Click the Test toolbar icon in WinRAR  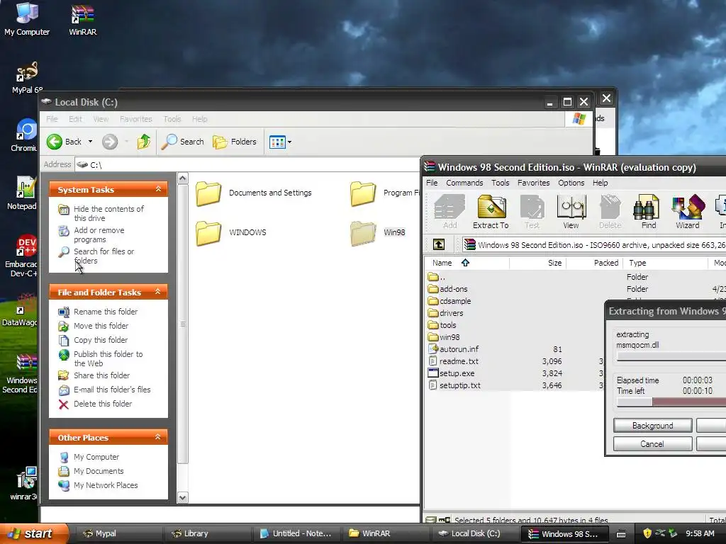(x=532, y=212)
